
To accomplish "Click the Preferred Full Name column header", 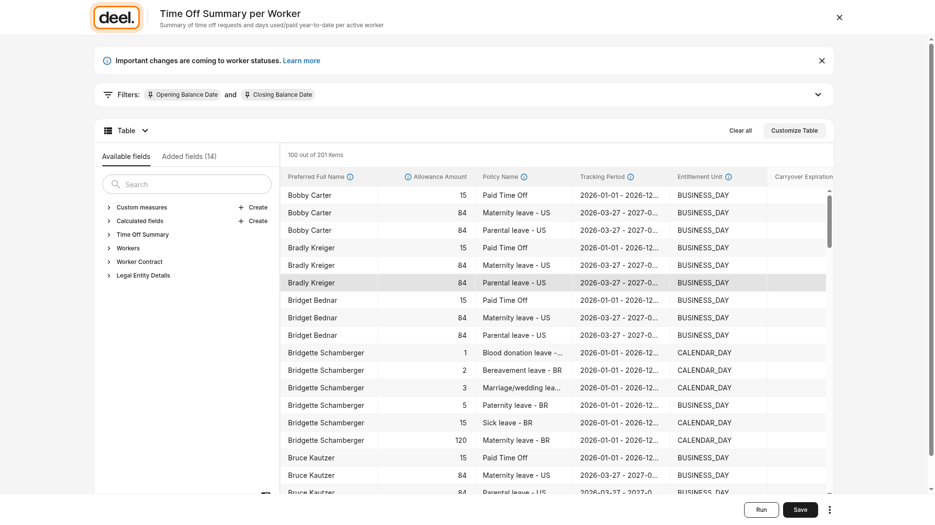I will 329,177.
